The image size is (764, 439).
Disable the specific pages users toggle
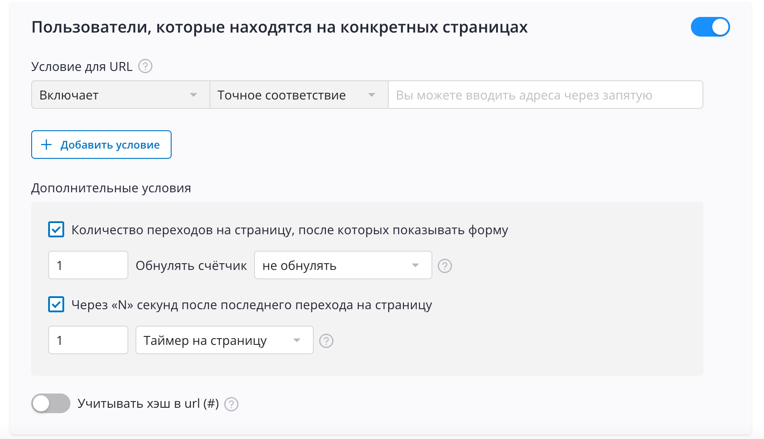click(710, 27)
